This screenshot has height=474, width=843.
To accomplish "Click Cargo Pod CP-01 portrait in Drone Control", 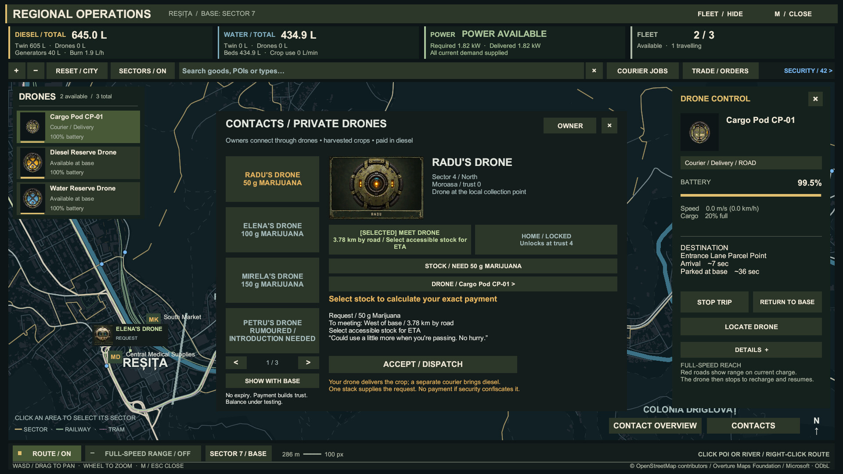I will 699,132.
